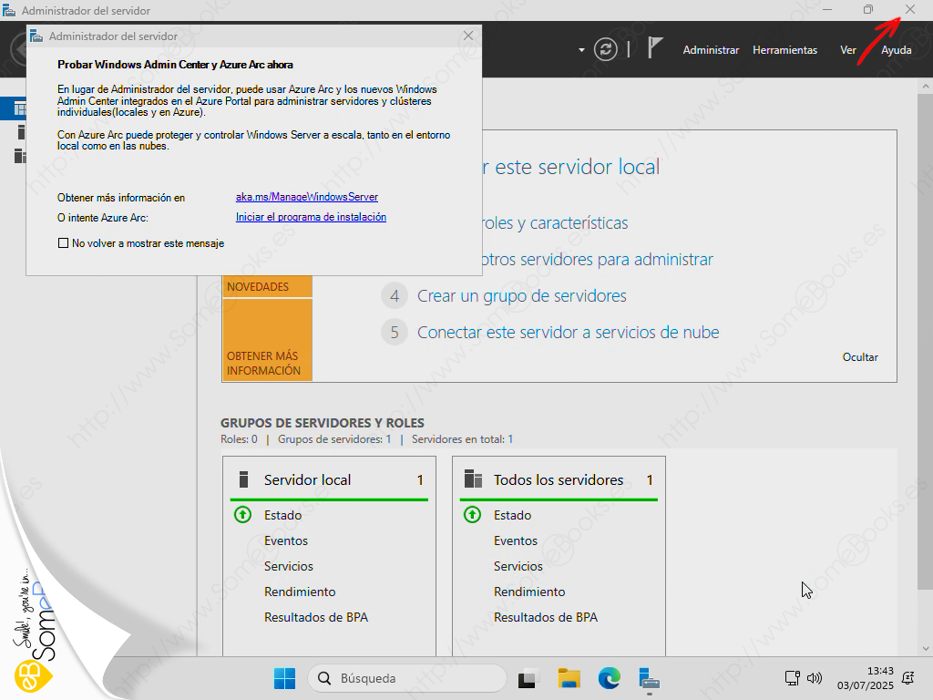Open File Explorer from taskbar
The height and width of the screenshot is (700, 933).
(569, 678)
